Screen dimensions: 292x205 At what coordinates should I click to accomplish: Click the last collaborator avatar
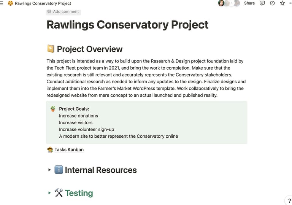(x=237, y=3)
